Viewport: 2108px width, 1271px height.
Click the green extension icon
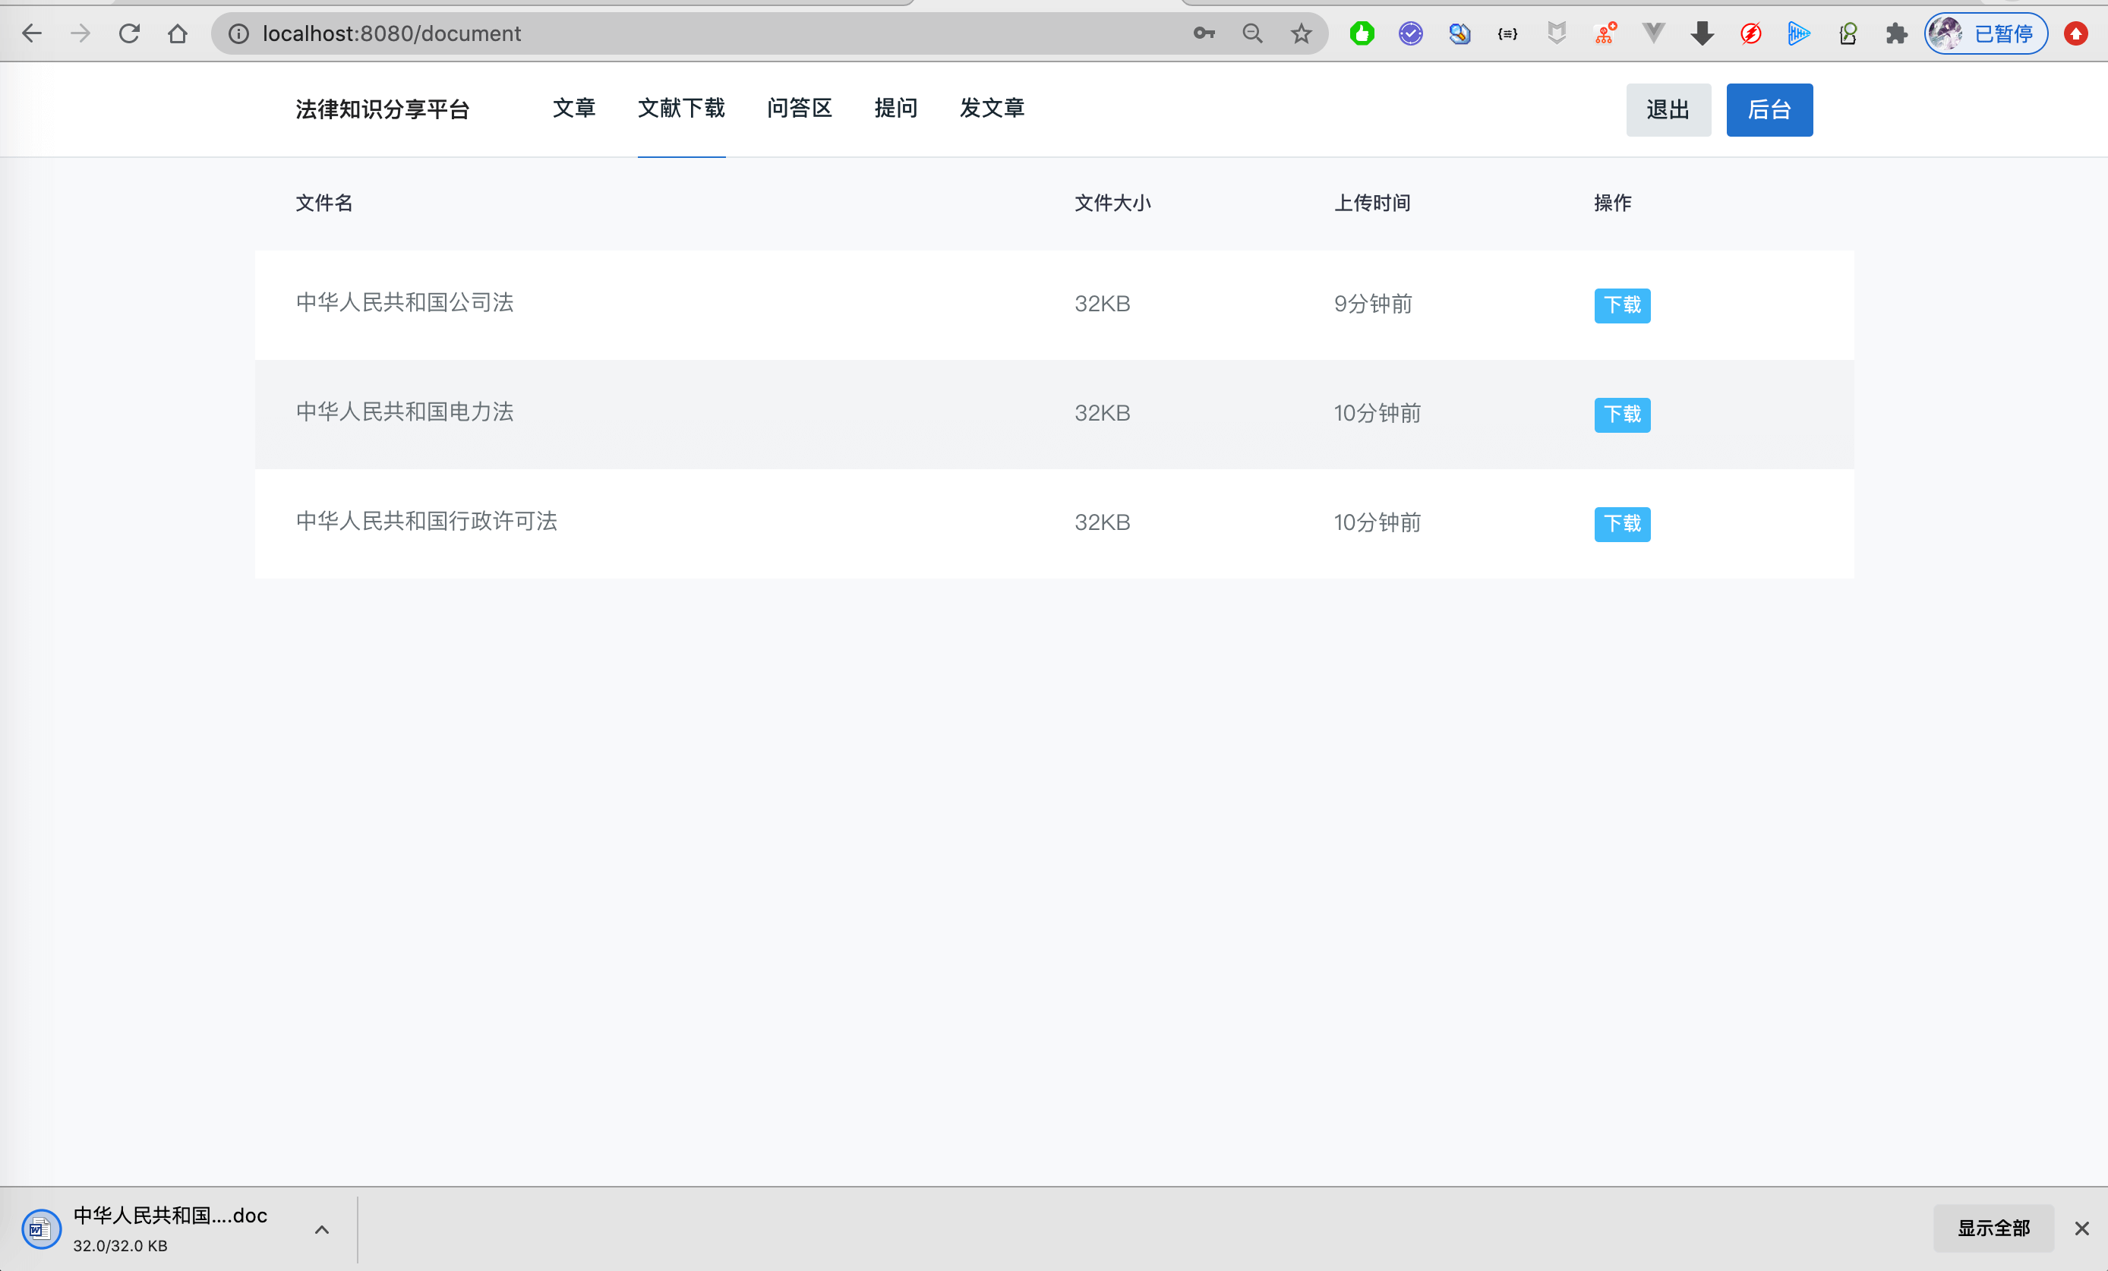[x=1362, y=33]
